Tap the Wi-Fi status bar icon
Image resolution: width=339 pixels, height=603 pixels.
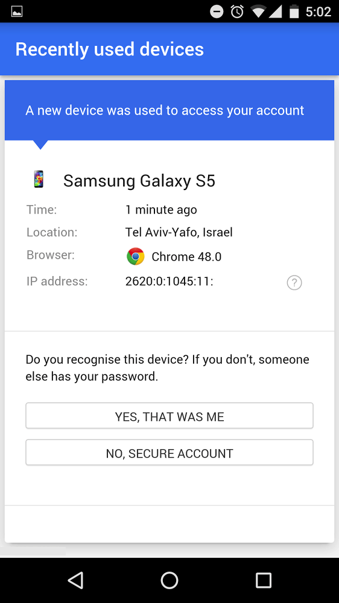[x=258, y=11]
